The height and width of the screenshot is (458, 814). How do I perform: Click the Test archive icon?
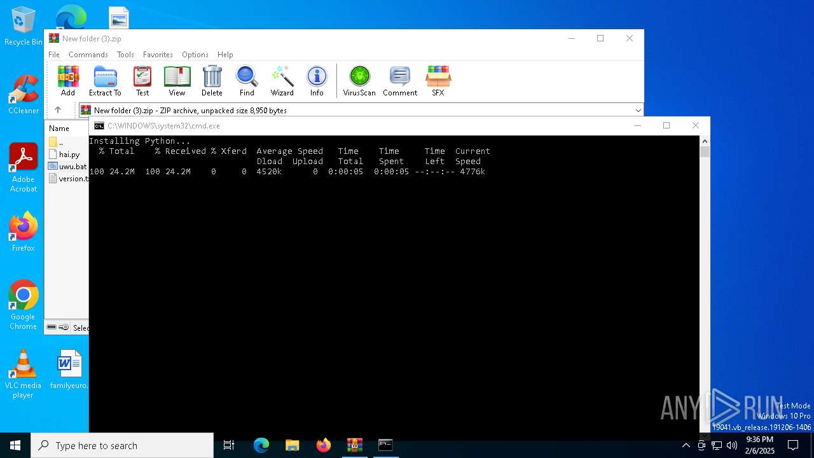click(142, 81)
